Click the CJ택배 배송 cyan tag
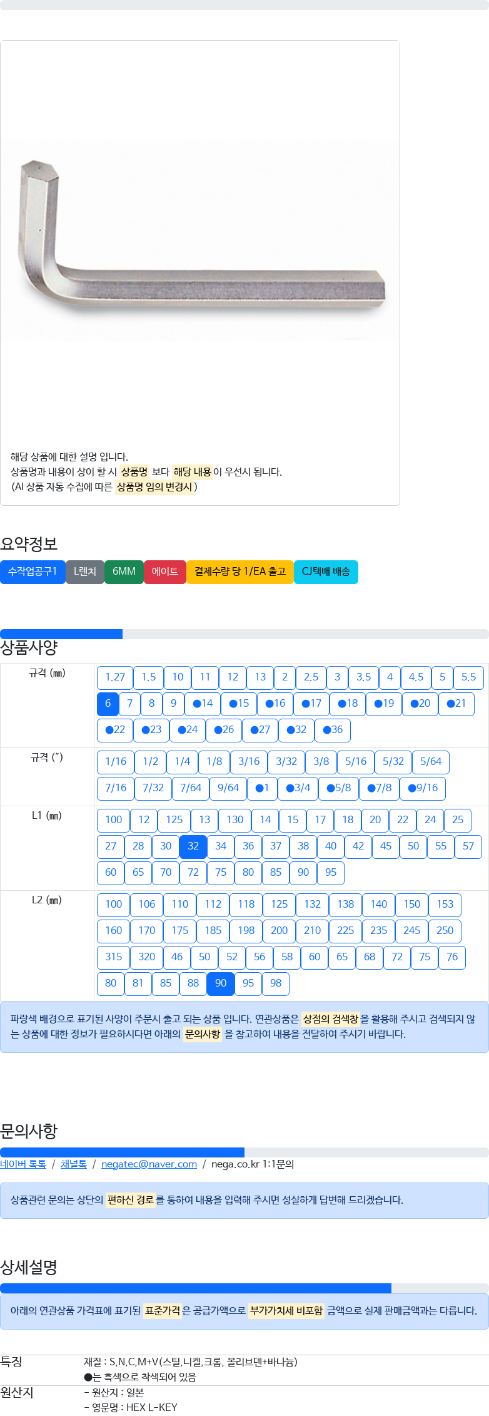The height and width of the screenshot is (1416, 489). point(326,572)
